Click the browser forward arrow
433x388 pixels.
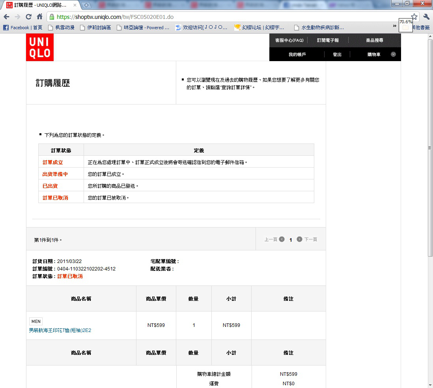17,17
